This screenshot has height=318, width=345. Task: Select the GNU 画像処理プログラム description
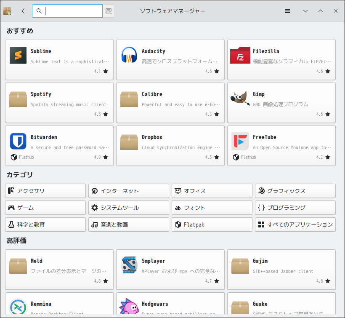click(x=280, y=104)
